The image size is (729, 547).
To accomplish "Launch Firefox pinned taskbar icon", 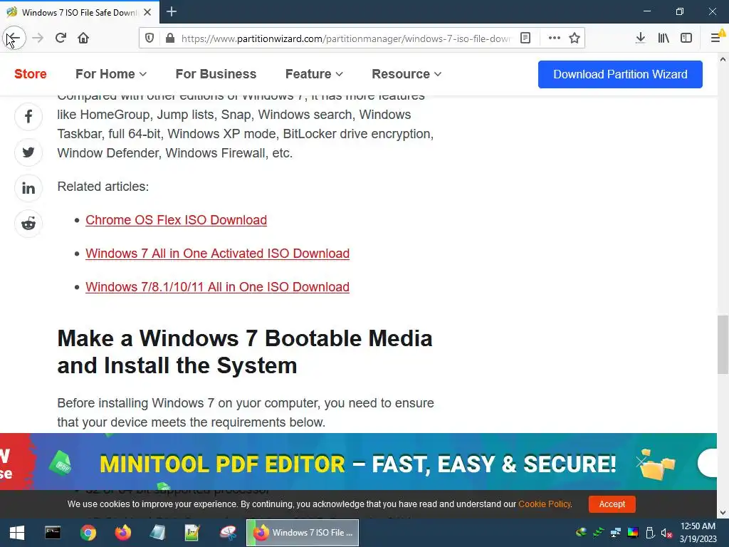I will click(x=122, y=533).
